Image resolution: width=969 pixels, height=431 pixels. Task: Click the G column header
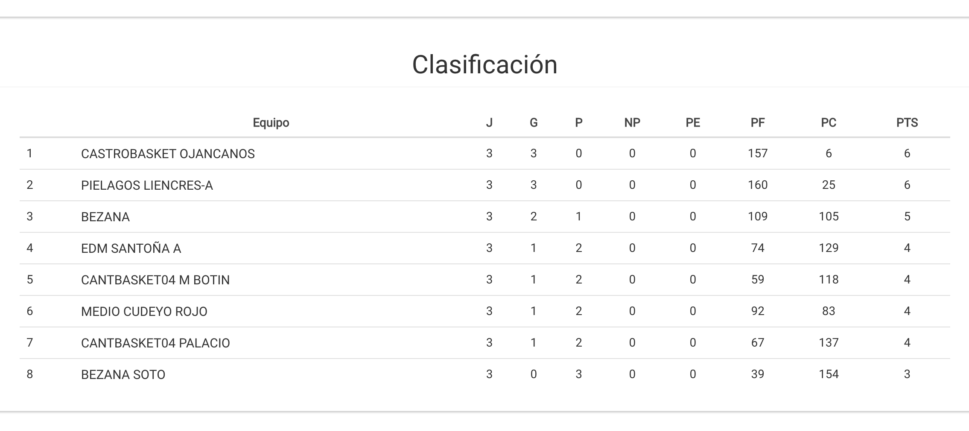click(x=533, y=123)
